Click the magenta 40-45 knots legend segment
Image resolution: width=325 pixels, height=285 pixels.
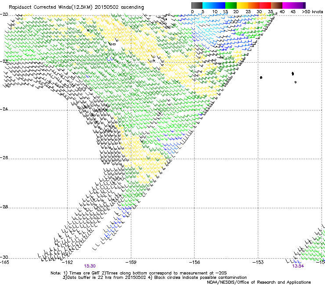pyautogui.click(x=288, y=5)
